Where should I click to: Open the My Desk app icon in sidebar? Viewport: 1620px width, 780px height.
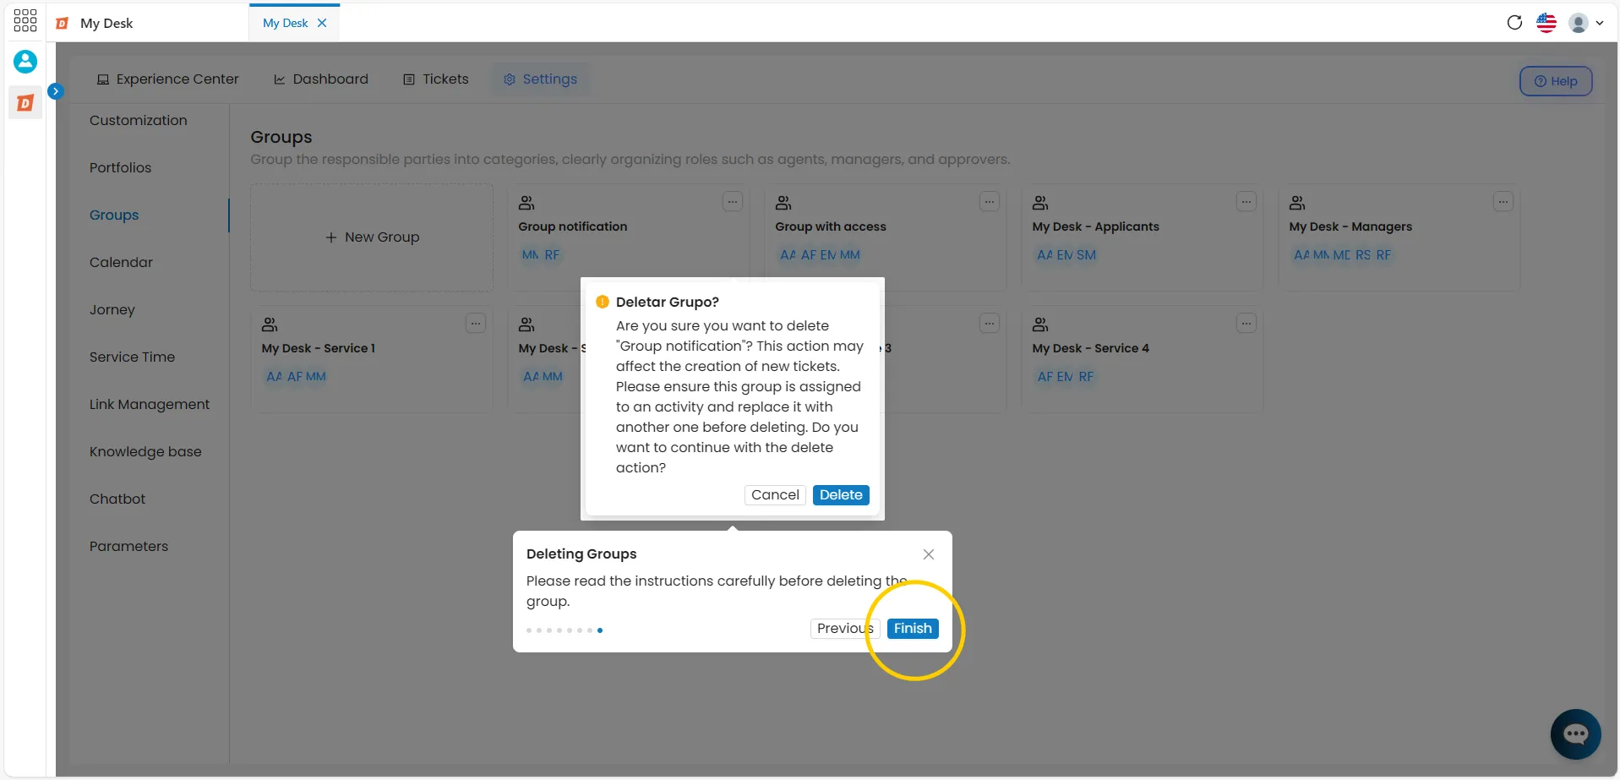click(25, 103)
